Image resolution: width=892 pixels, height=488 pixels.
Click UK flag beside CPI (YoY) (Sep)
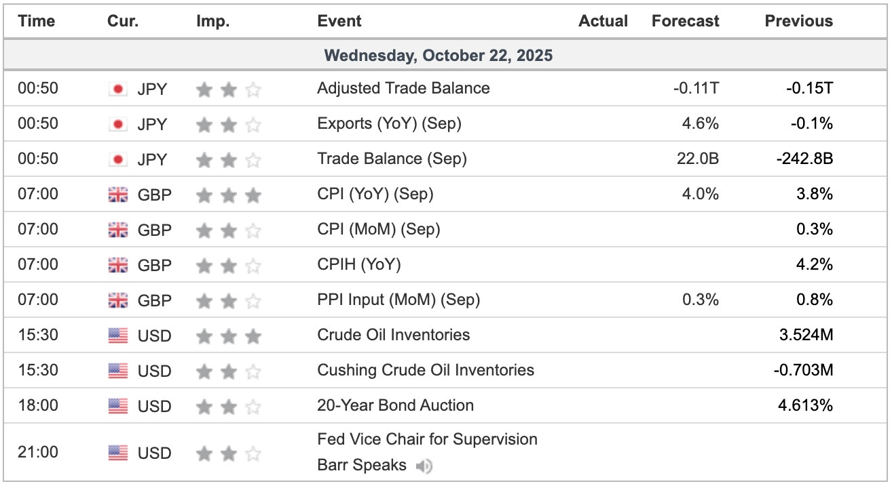coord(118,195)
